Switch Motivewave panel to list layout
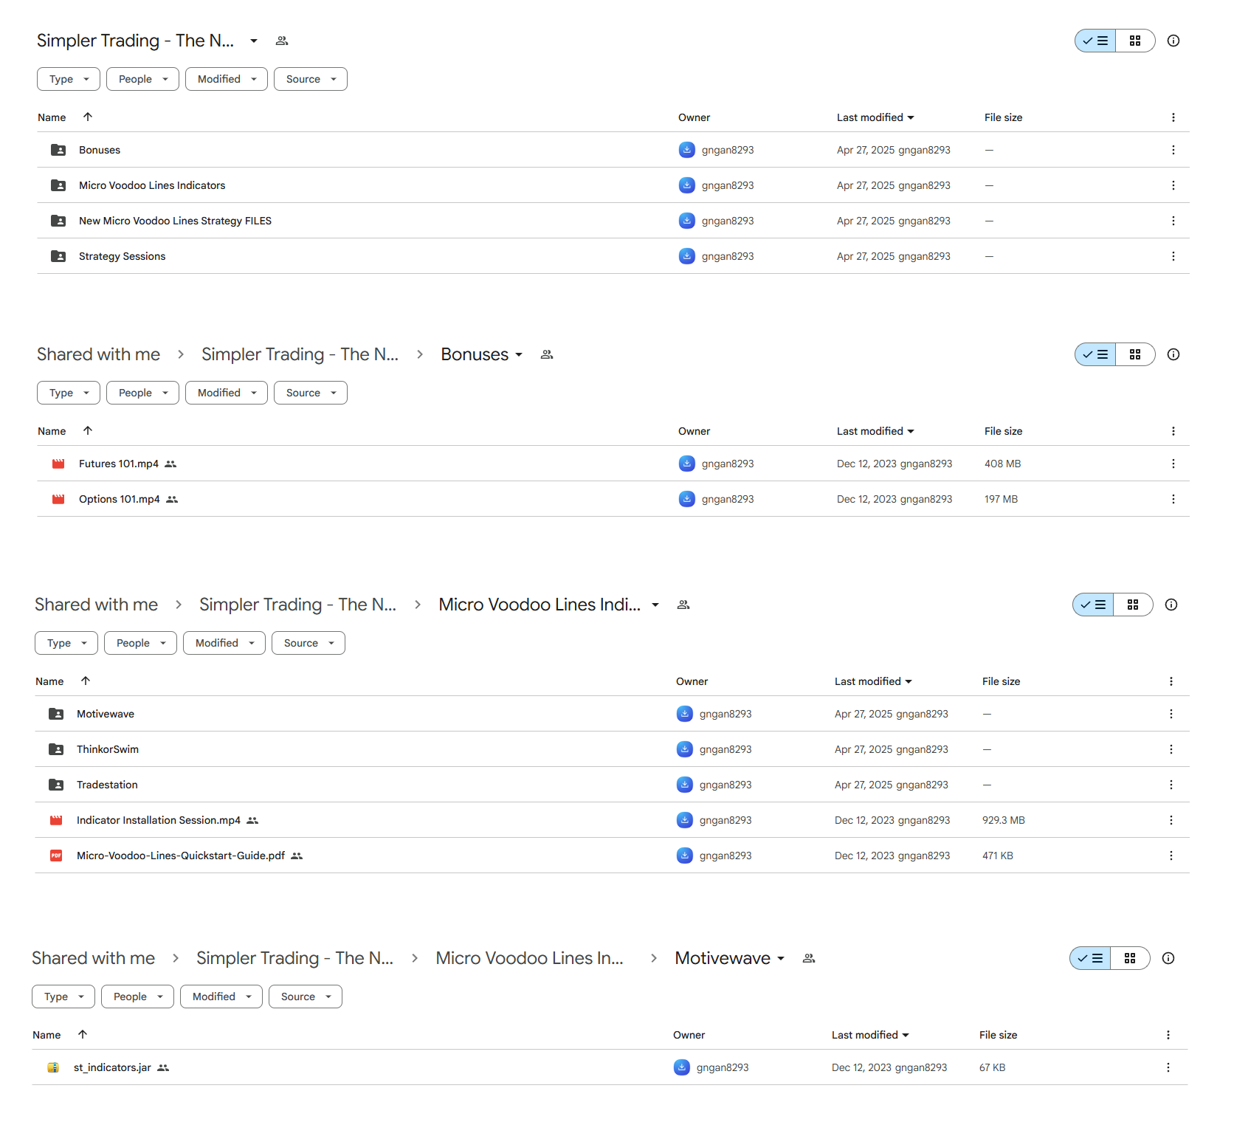Viewport: 1234px width, 1122px height. click(1090, 958)
